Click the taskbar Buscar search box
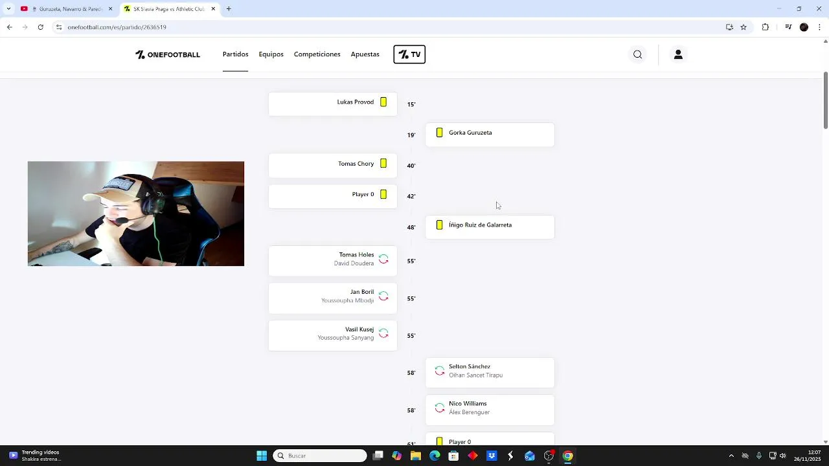 [320, 456]
